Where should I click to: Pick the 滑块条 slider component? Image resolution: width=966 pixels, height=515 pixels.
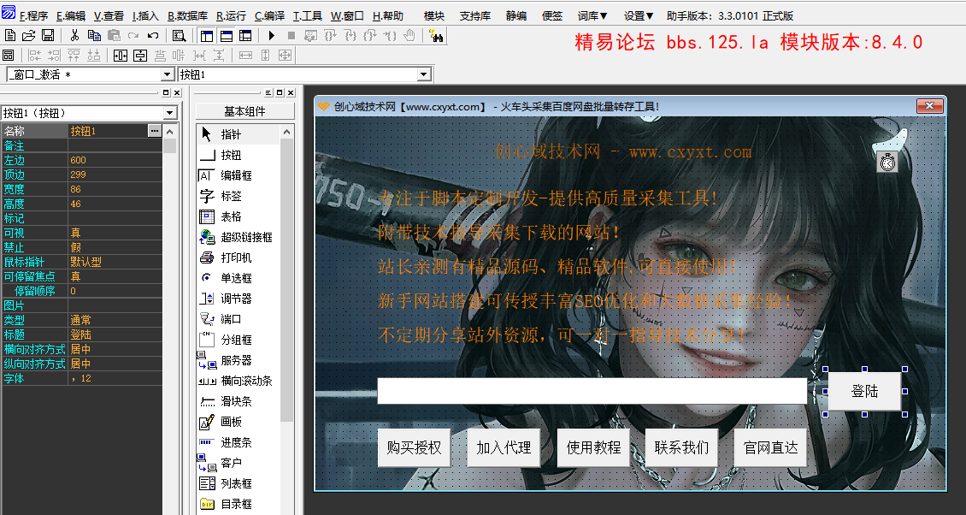click(x=239, y=401)
